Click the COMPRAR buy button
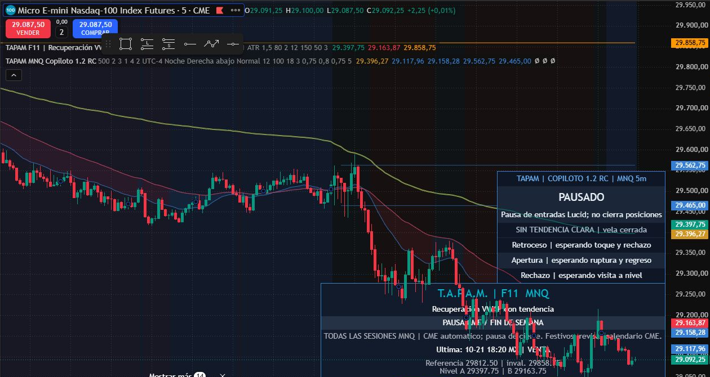Screen dimensions: 710x377 pos(95,29)
